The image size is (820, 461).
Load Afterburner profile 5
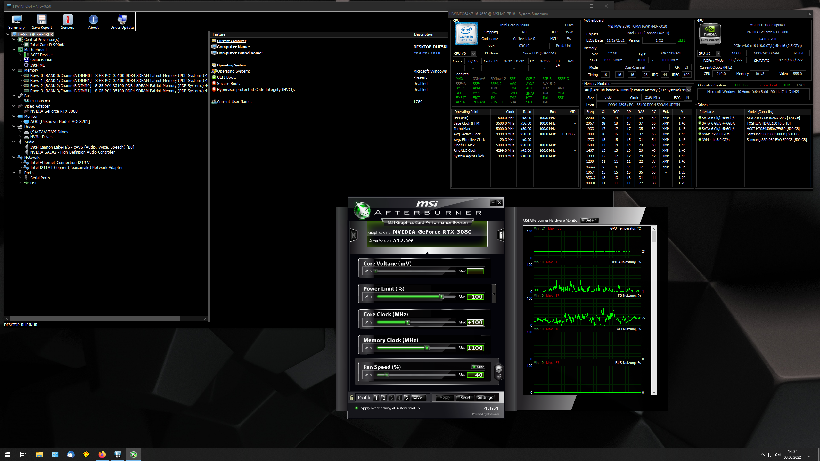406,398
